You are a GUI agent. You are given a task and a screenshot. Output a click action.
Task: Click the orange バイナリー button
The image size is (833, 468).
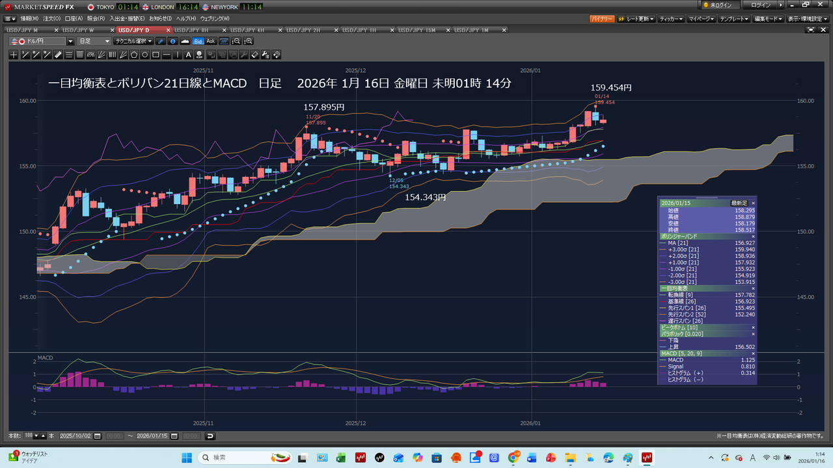coord(602,19)
